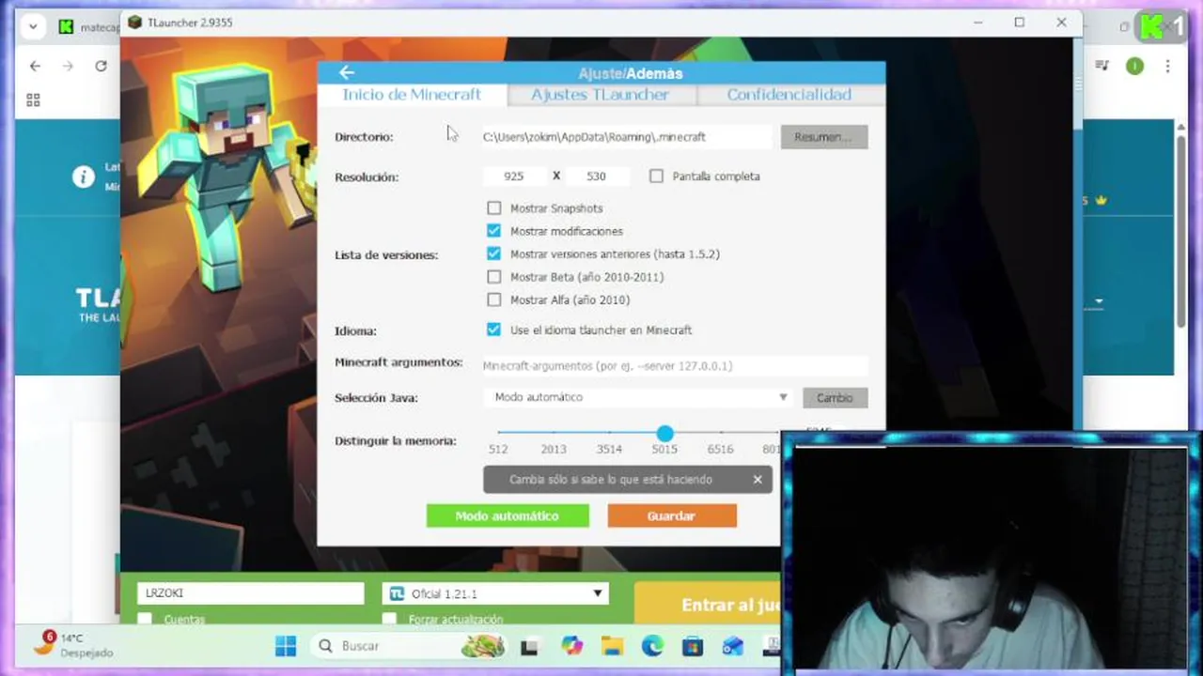This screenshot has height=676, width=1203.
Task: Open browser media controls icon
Action: (x=1102, y=66)
